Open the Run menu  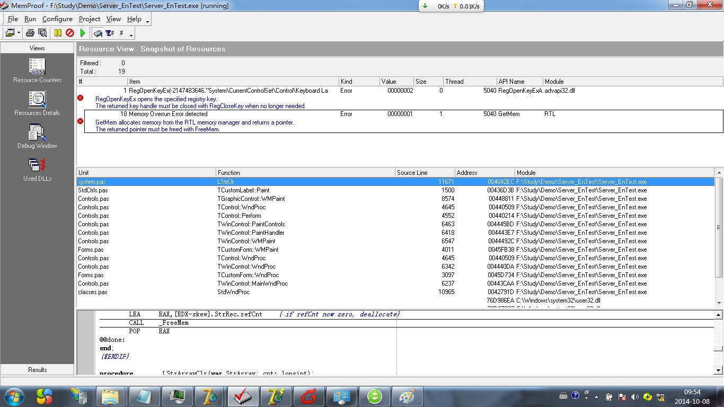point(30,19)
